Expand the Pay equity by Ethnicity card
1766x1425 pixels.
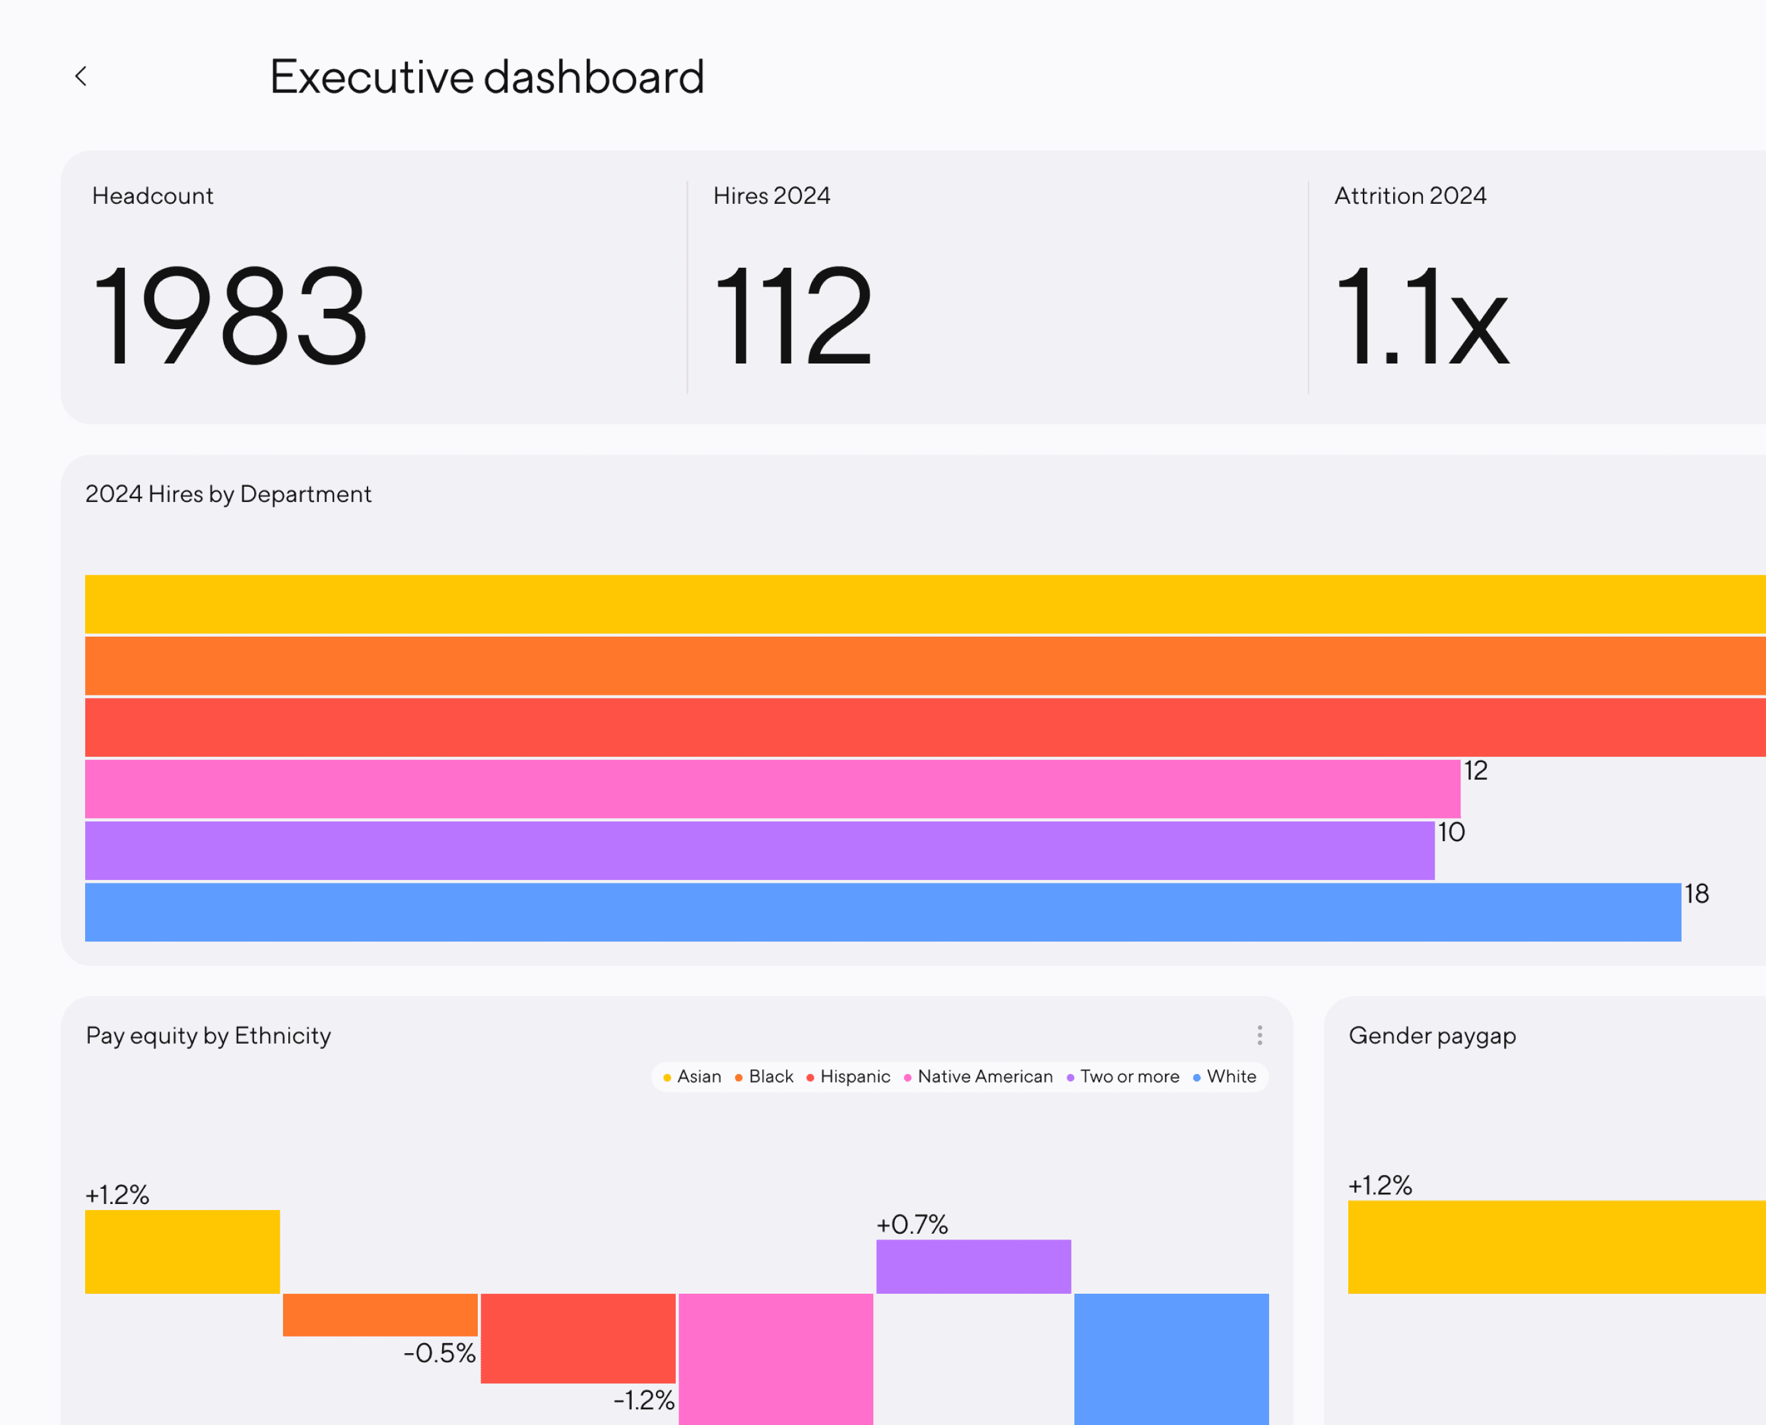[209, 1036]
